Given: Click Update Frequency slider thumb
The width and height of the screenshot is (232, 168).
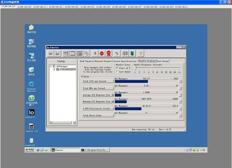Looking at the screenshot, I should [135, 68].
